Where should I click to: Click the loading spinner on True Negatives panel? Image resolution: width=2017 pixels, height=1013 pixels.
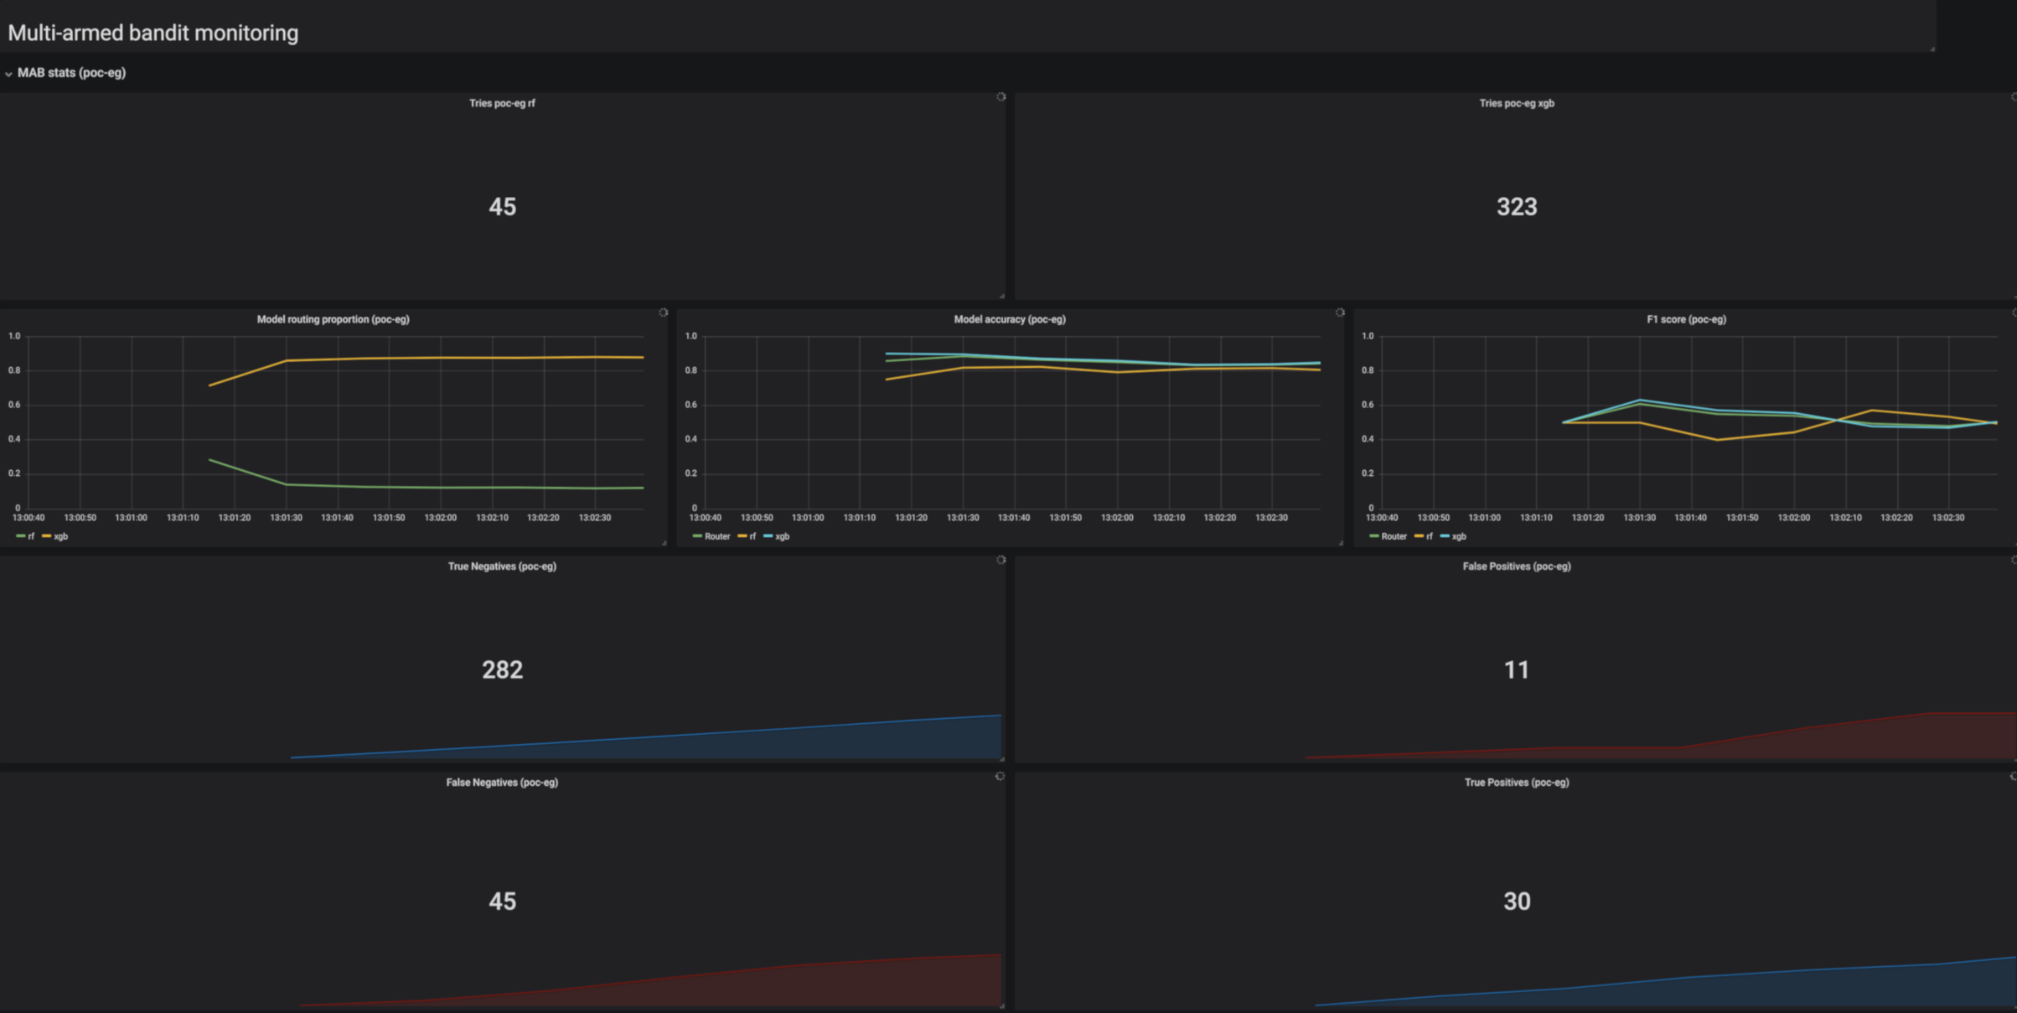coord(1001,561)
